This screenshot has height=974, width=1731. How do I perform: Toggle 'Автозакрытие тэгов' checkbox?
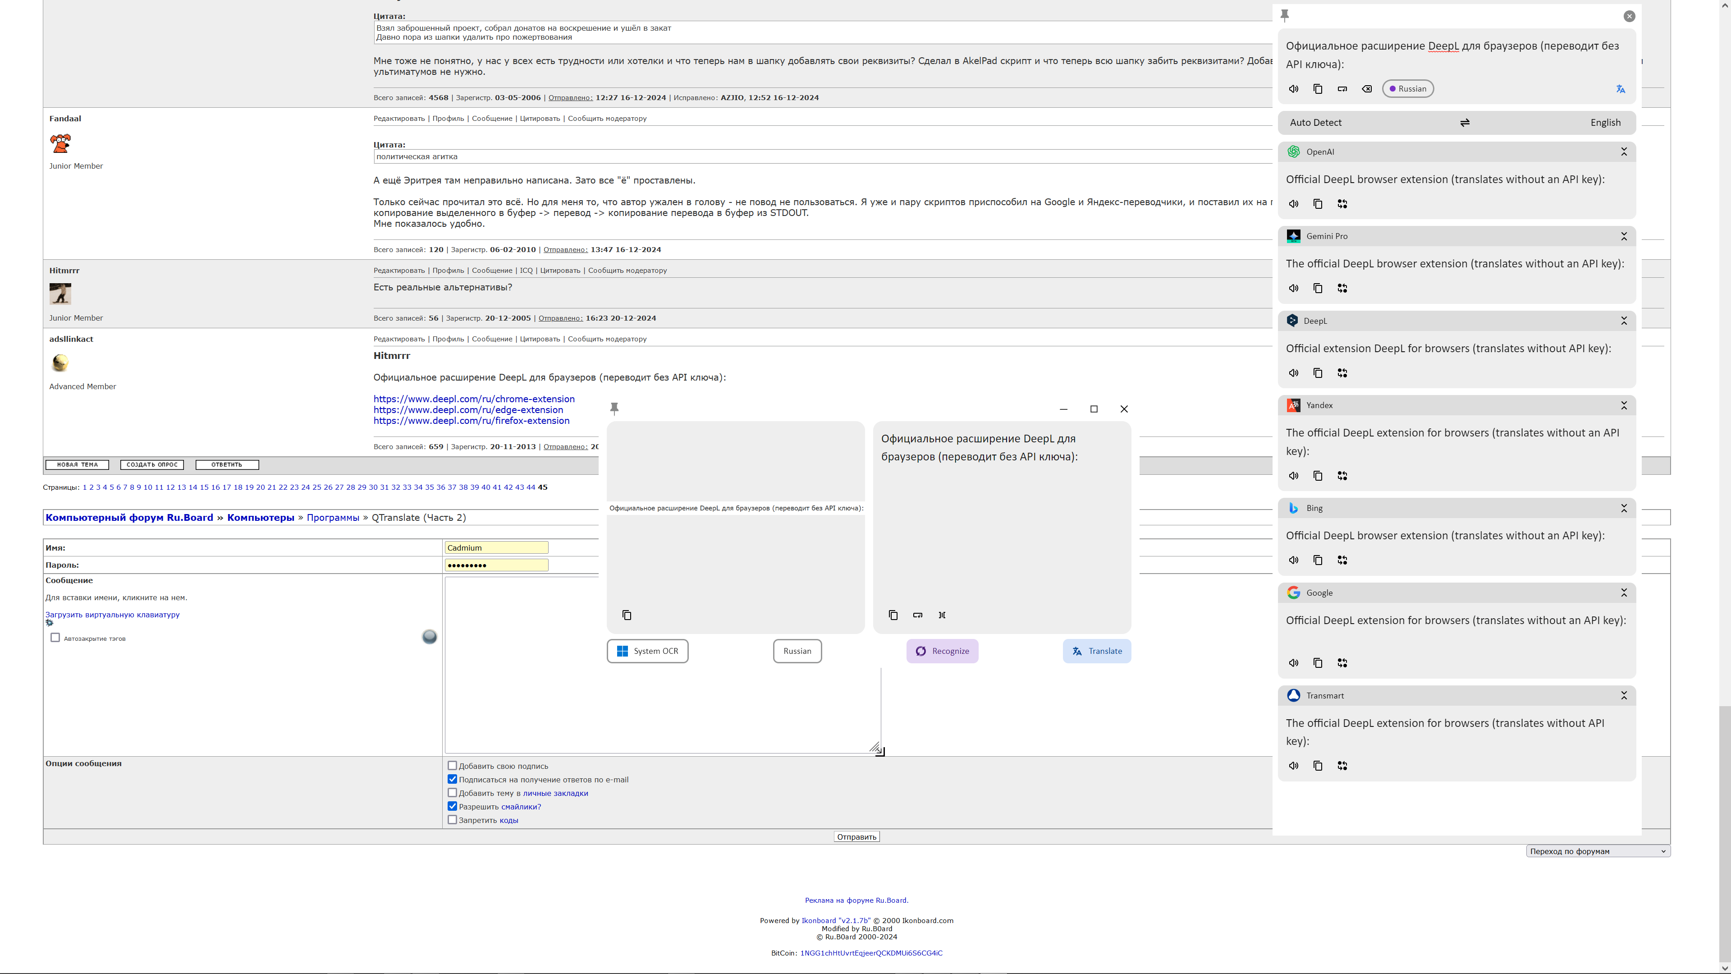pos(55,638)
